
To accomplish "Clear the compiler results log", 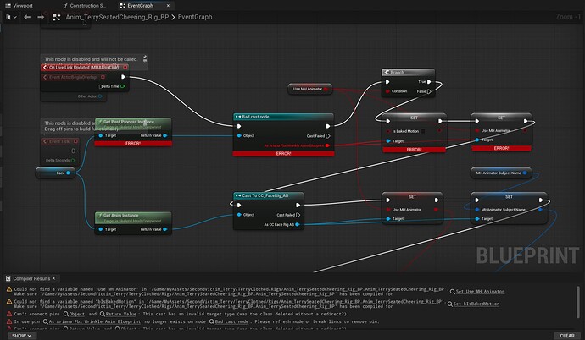I will point(567,336).
